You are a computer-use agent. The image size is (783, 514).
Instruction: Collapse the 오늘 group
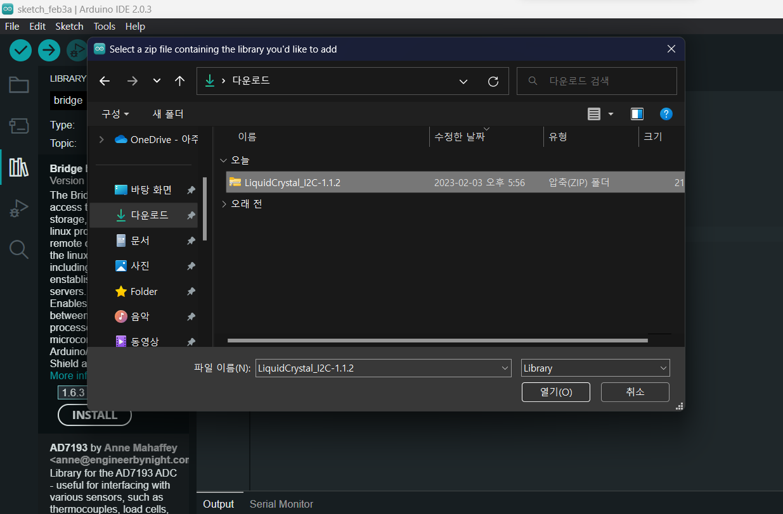pyautogui.click(x=223, y=161)
